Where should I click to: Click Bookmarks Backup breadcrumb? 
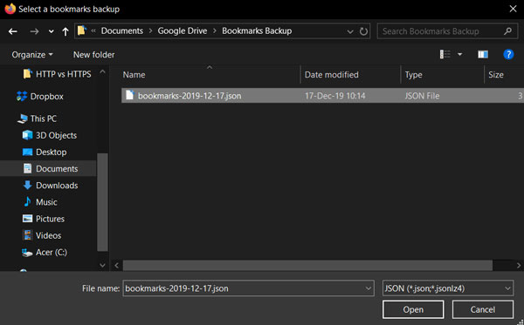tap(257, 30)
